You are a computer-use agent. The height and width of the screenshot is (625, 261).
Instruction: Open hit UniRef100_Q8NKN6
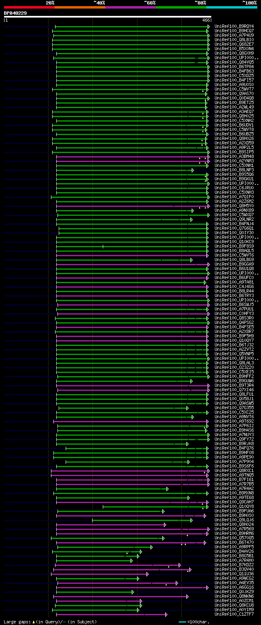tap(234, 596)
